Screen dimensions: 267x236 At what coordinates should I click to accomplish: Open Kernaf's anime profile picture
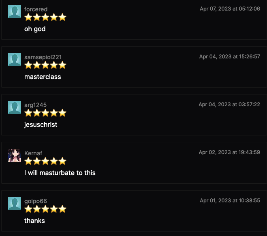(15, 155)
